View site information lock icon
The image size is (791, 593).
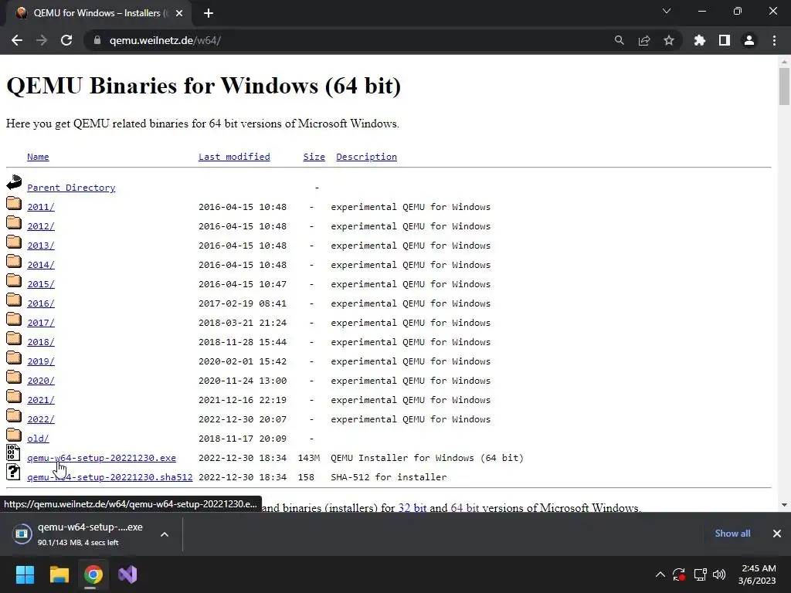tap(97, 40)
